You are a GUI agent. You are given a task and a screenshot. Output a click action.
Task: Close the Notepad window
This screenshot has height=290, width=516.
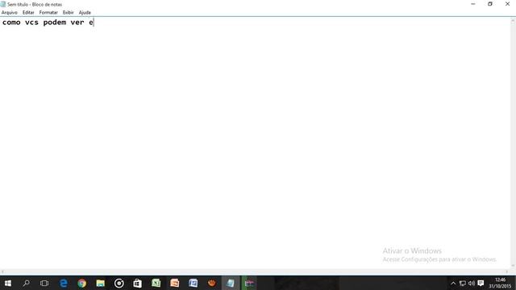coord(507,4)
